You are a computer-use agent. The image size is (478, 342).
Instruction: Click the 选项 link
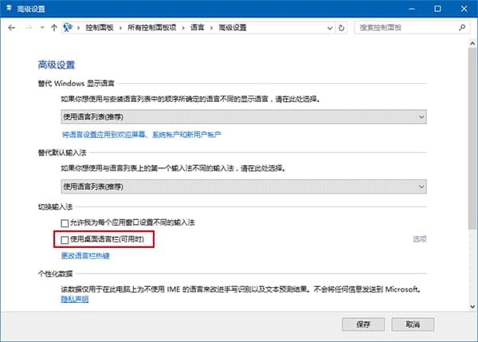pyautogui.click(x=420, y=239)
